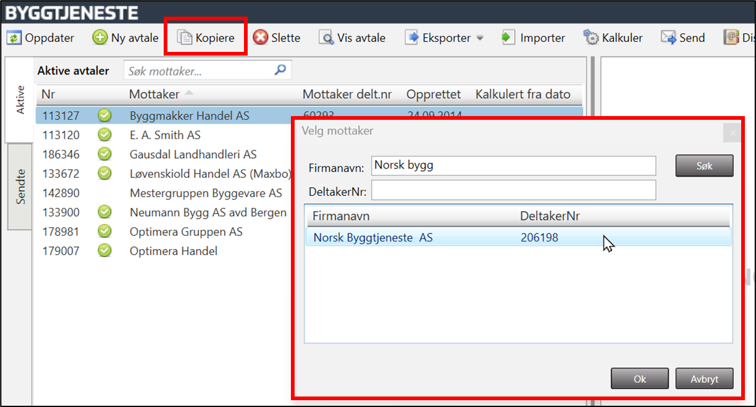Click the Send envelope icon

point(668,38)
